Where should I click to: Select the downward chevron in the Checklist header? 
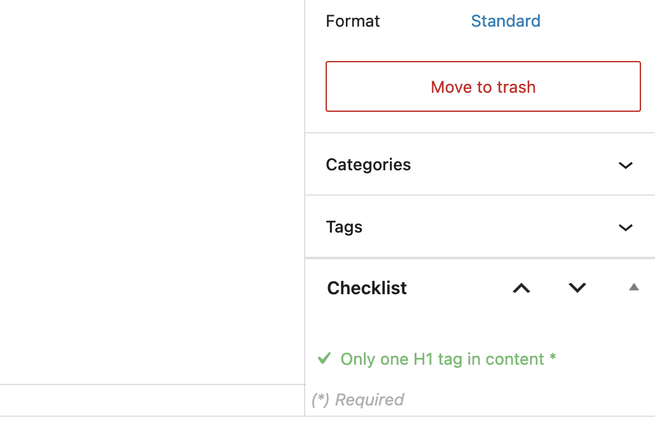pos(577,288)
